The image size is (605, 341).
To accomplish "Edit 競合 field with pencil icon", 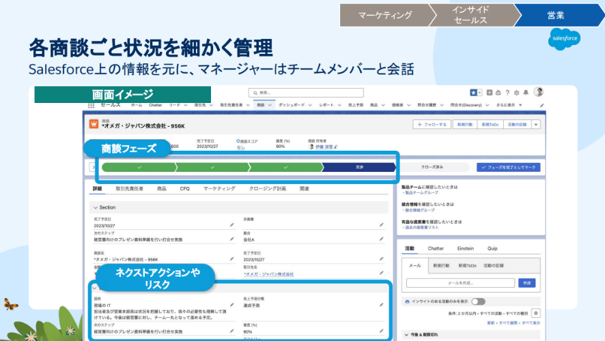I will 382,240.
